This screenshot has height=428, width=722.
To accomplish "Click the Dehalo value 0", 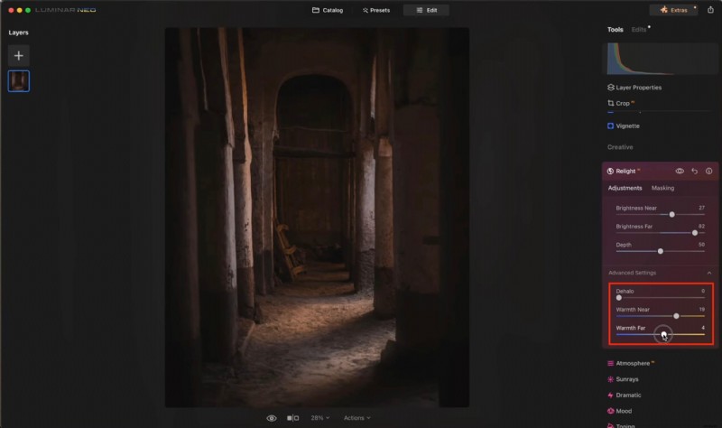I will point(703,291).
